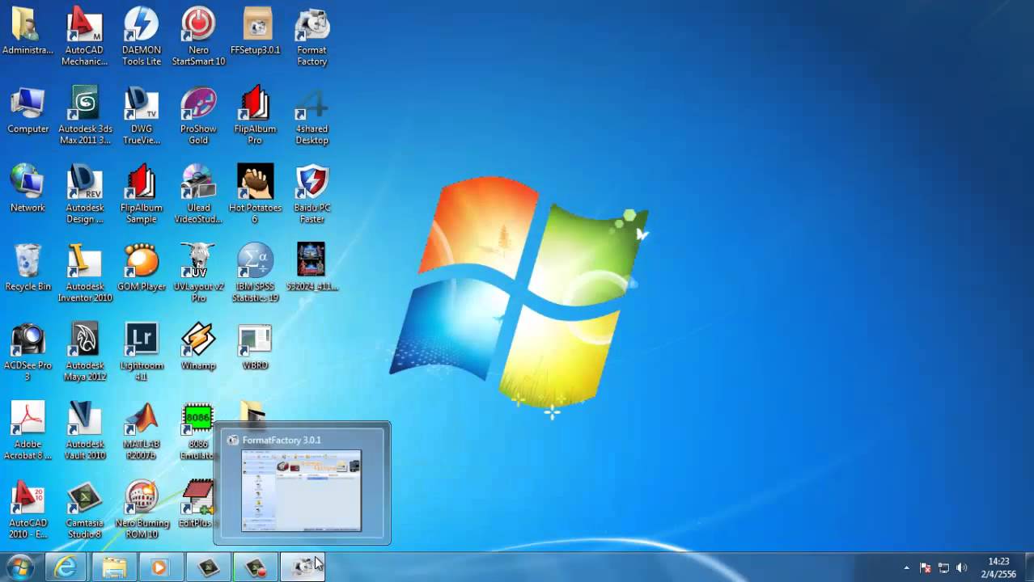Image resolution: width=1034 pixels, height=582 pixels.
Task: Open Windows Explorer from the taskbar
Action: tap(113, 567)
